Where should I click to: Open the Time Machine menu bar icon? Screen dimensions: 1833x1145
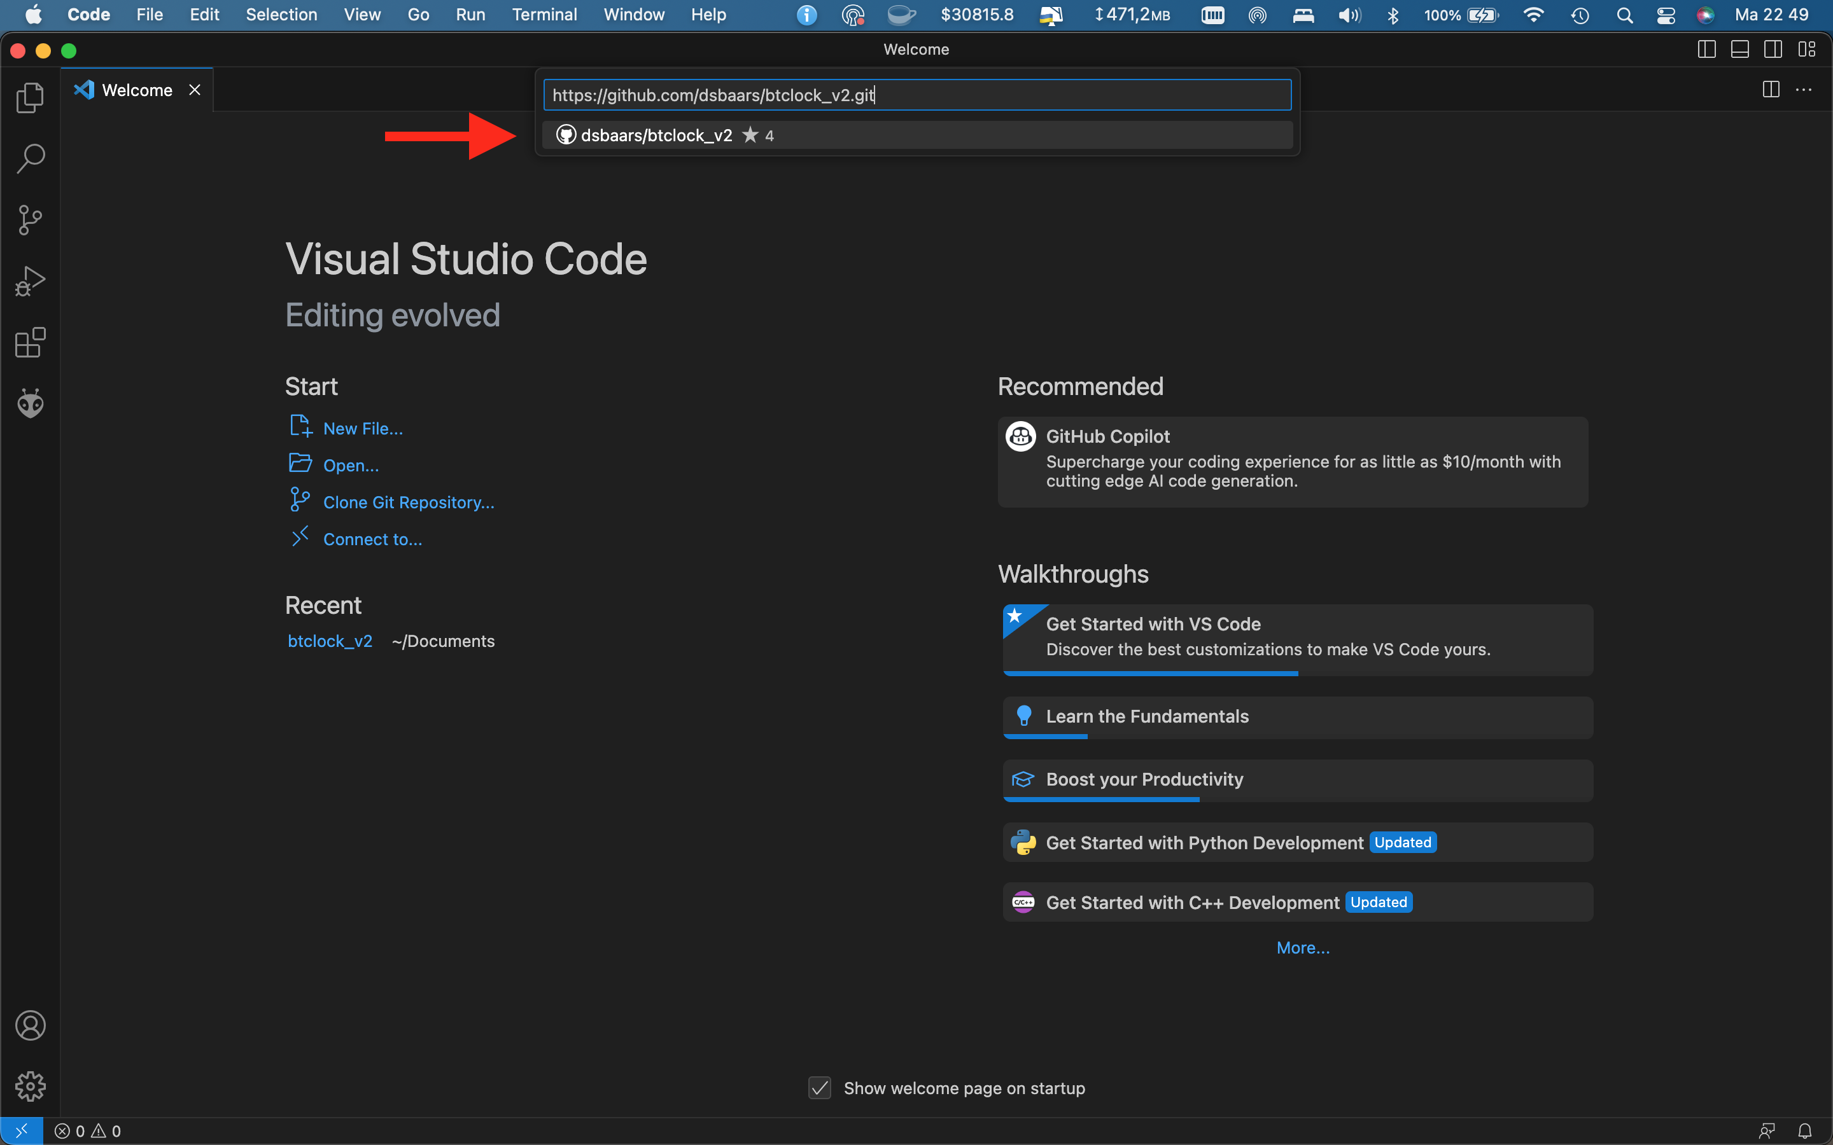pos(1580,15)
